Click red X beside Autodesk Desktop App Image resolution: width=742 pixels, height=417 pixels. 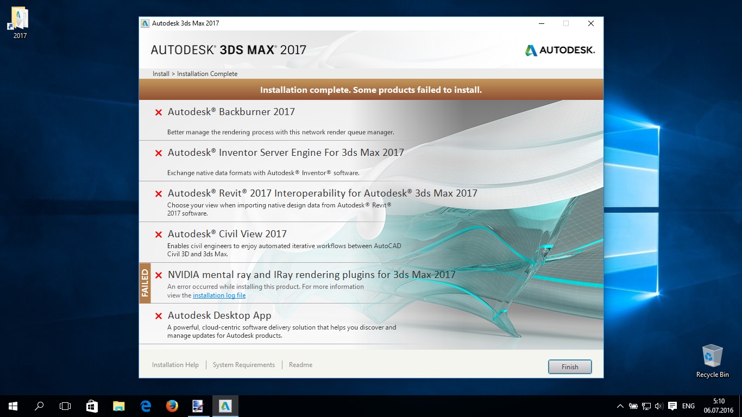pyautogui.click(x=159, y=316)
